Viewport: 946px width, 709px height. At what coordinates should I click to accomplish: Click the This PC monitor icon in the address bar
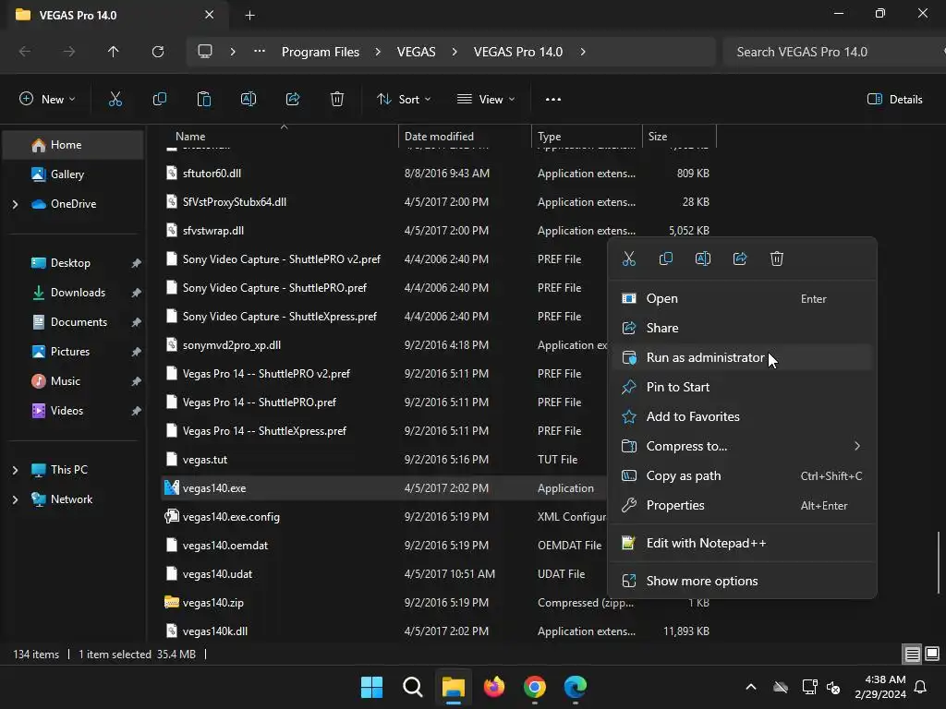[205, 52]
